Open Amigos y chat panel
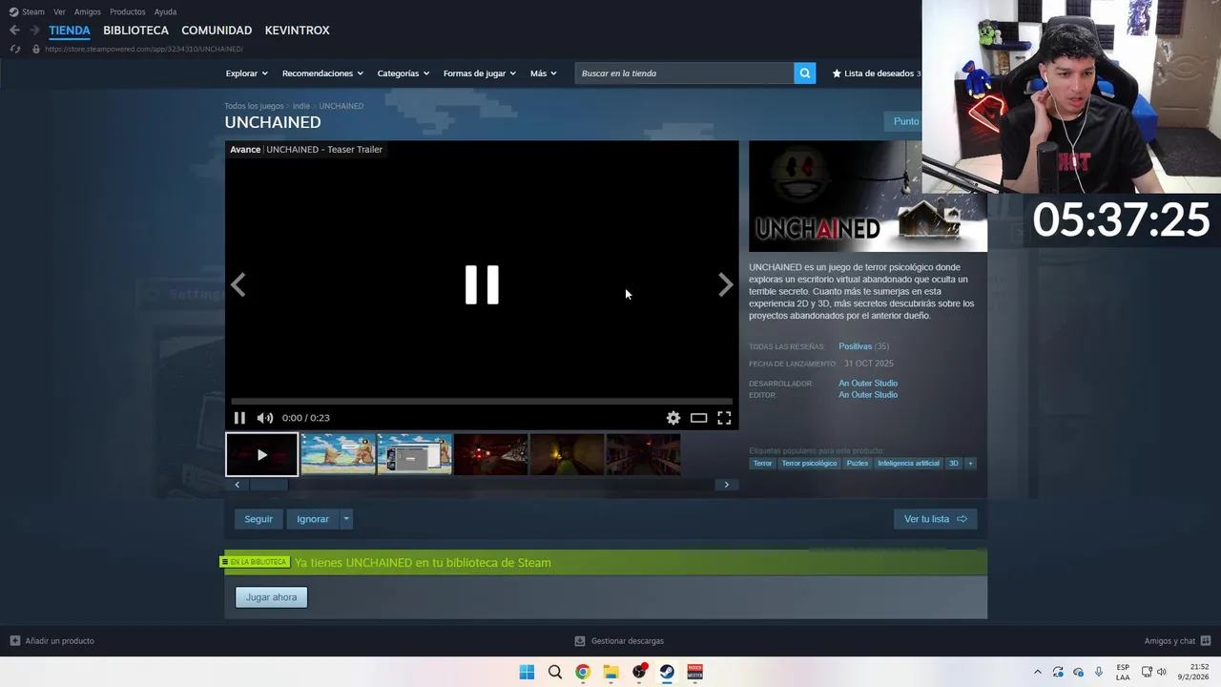 coord(1177,641)
